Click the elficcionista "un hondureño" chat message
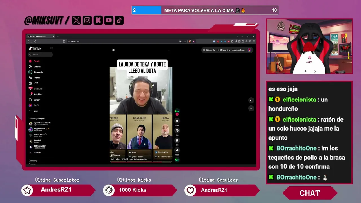This screenshot has width=361, height=203. tap(298, 104)
